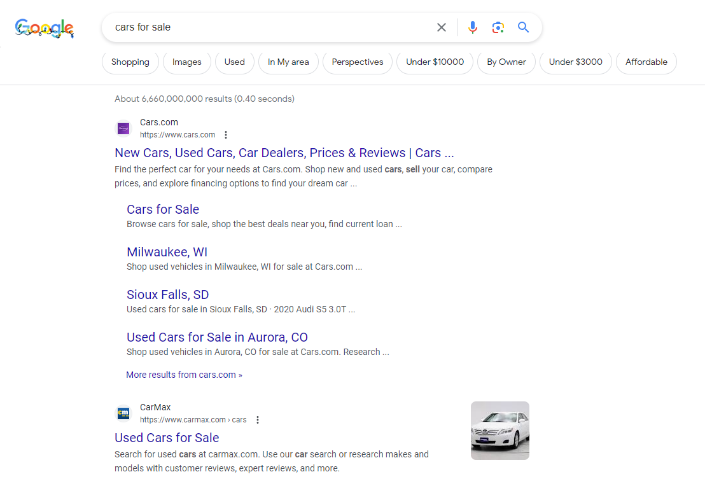Click the Google logo

(x=44, y=28)
